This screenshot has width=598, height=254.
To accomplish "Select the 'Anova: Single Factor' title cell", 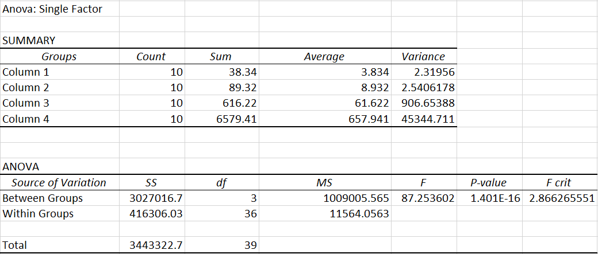I will [x=53, y=9].
